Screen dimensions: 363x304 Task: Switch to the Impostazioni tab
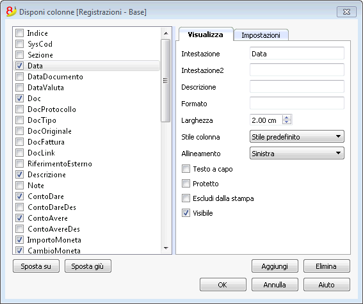(261, 35)
